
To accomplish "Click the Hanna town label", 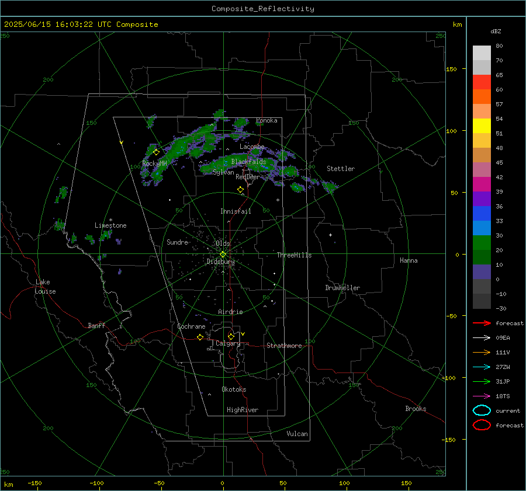I will [409, 260].
